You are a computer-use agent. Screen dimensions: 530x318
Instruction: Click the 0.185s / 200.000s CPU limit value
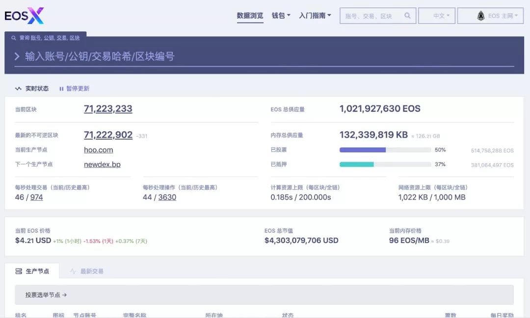(300, 197)
